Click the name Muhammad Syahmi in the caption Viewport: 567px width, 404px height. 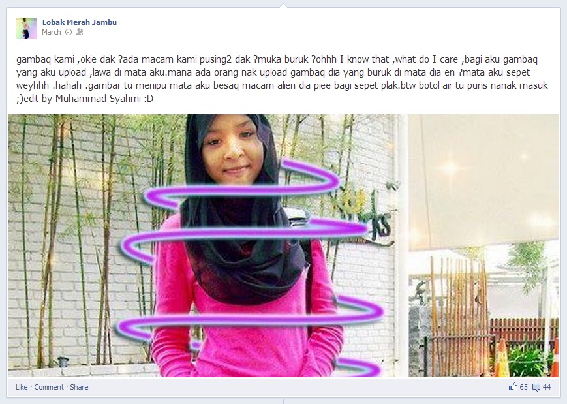pos(98,99)
